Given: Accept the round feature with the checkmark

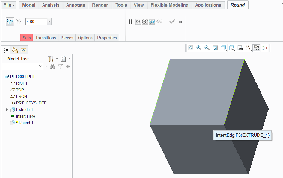Looking at the screenshot, I should pos(172,21).
